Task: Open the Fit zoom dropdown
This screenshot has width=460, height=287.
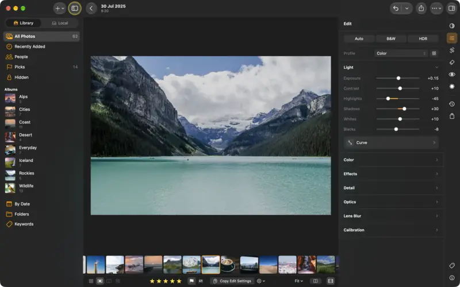Action: tap(298, 281)
